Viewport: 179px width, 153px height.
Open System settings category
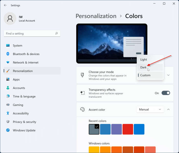click(32, 45)
